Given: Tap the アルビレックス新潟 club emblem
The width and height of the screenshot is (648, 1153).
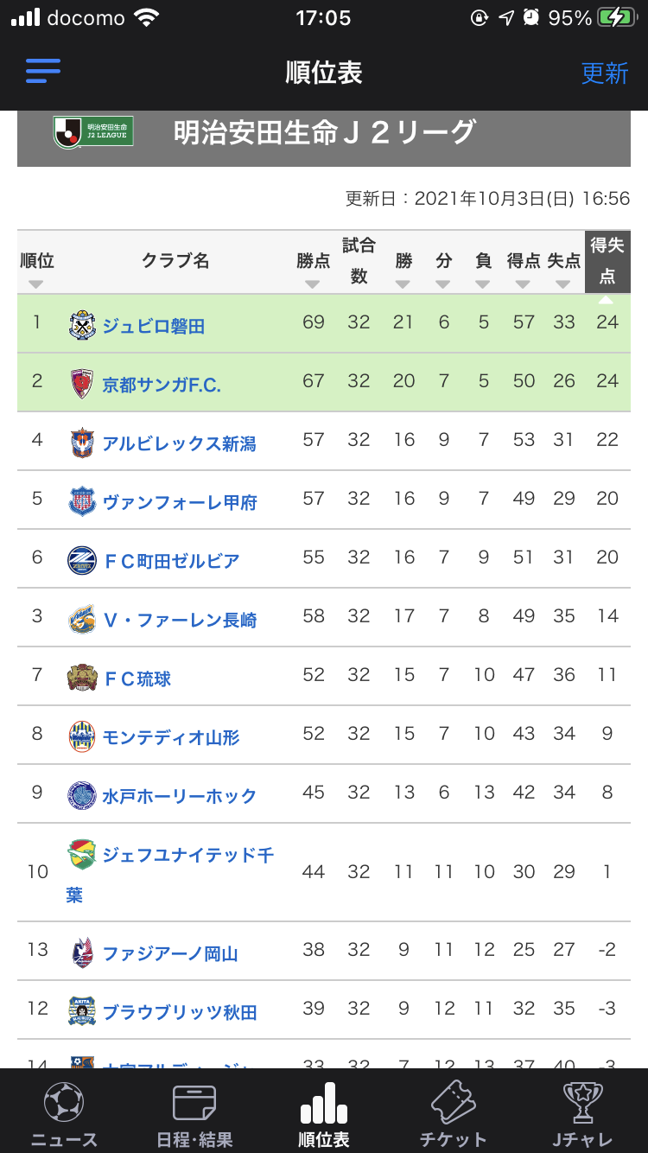Looking at the screenshot, I should point(82,443).
